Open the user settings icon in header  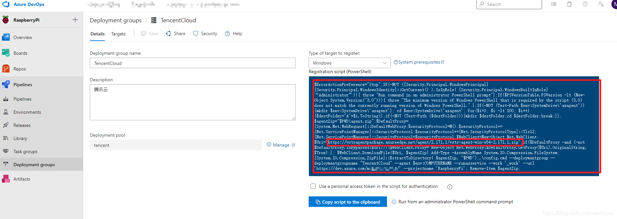tap(601, 4)
